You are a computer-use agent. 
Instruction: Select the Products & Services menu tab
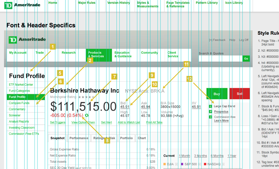[x=99, y=55]
